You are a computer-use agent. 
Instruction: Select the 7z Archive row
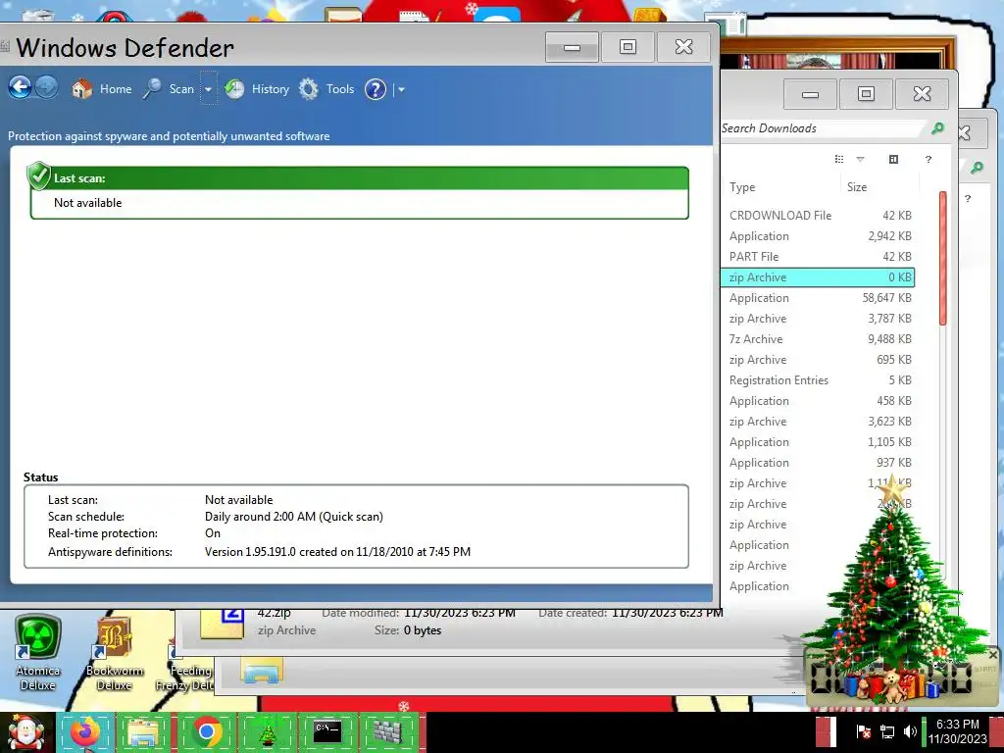(819, 338)
